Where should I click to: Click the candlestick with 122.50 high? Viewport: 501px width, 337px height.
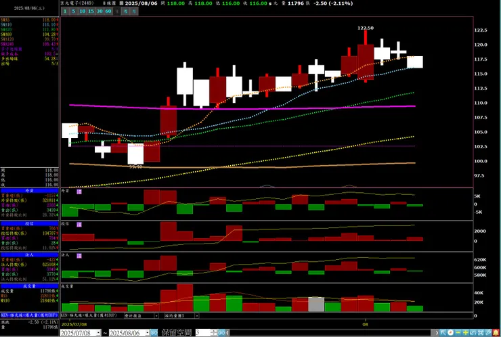(x=366, y=56)
